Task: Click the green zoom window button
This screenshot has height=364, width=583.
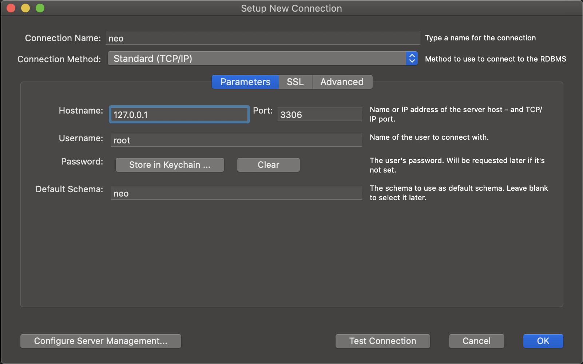Action: tap(40, 8)
